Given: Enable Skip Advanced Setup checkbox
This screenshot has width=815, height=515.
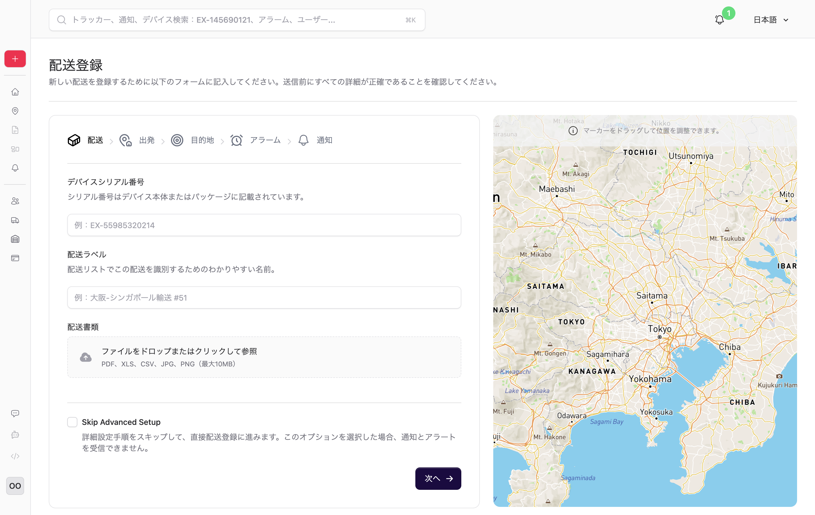Looking at the screenshot, I should 72,422.
